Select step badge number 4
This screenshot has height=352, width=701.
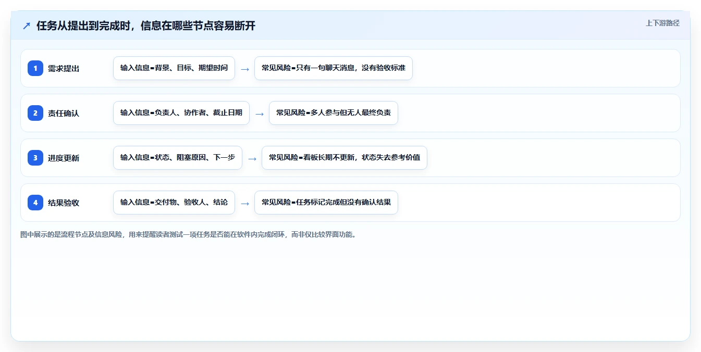tap(35, 203)
